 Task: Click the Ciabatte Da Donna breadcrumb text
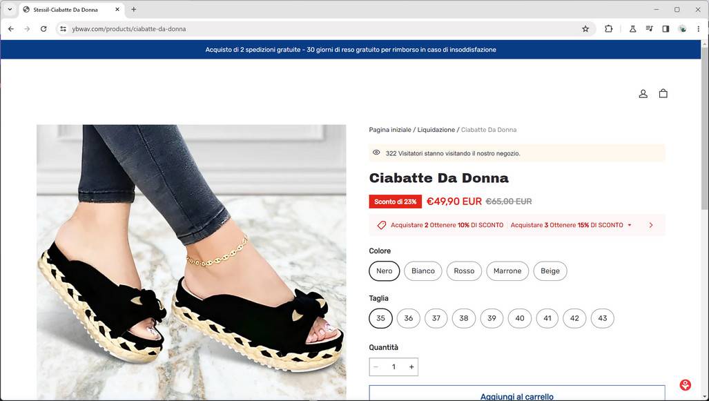click(x=488, y=130)
